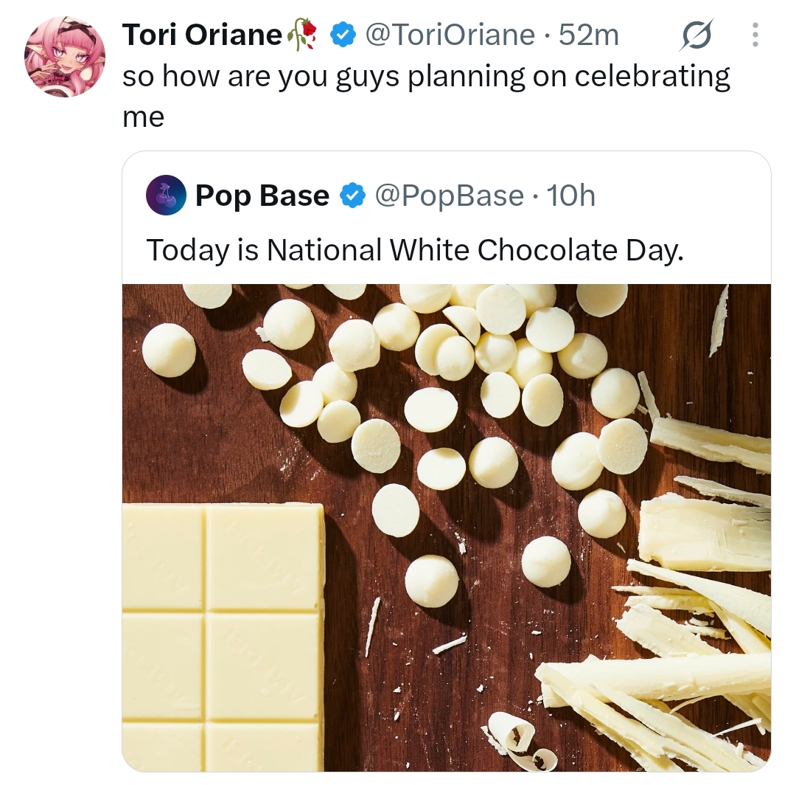Open the Pop Base display name
Image resolution: width=796 pixels, height=785 pixels.
(x=262, y=196)
